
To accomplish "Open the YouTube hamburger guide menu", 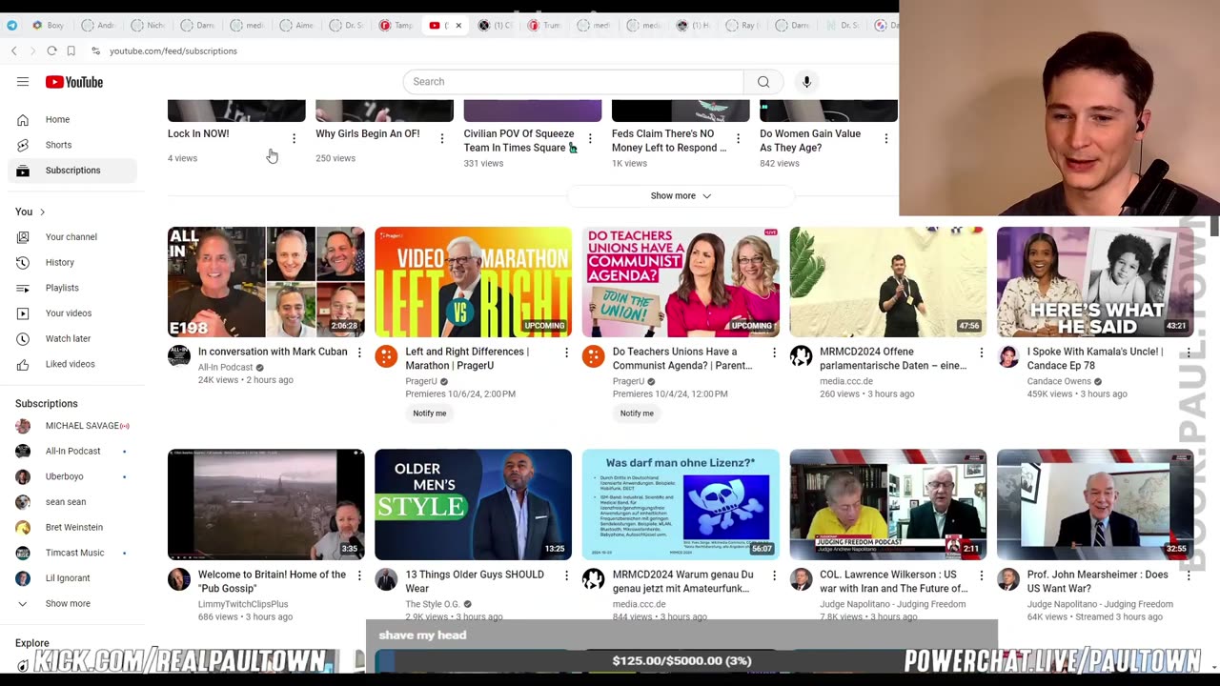I will click(23, 82).
